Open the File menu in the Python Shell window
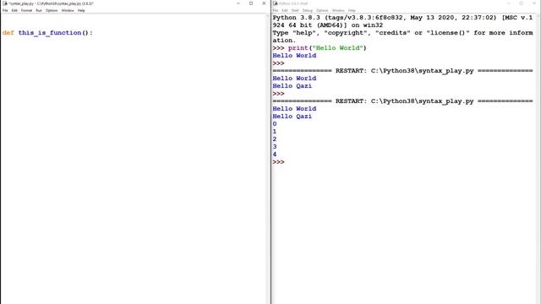Viewport: 541px width, 304px height. click(276, 11)
